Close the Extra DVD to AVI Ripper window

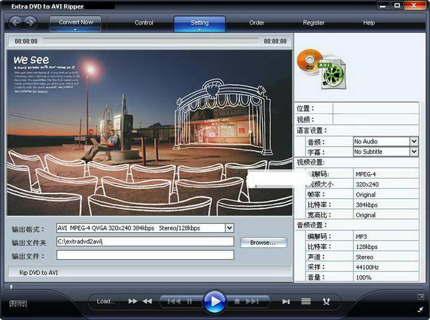414,5
